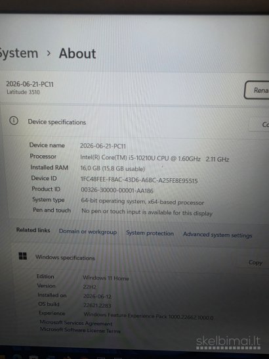The image size is (269, 359).
Task: Copy the device specifications
Action: pos(259,124)
